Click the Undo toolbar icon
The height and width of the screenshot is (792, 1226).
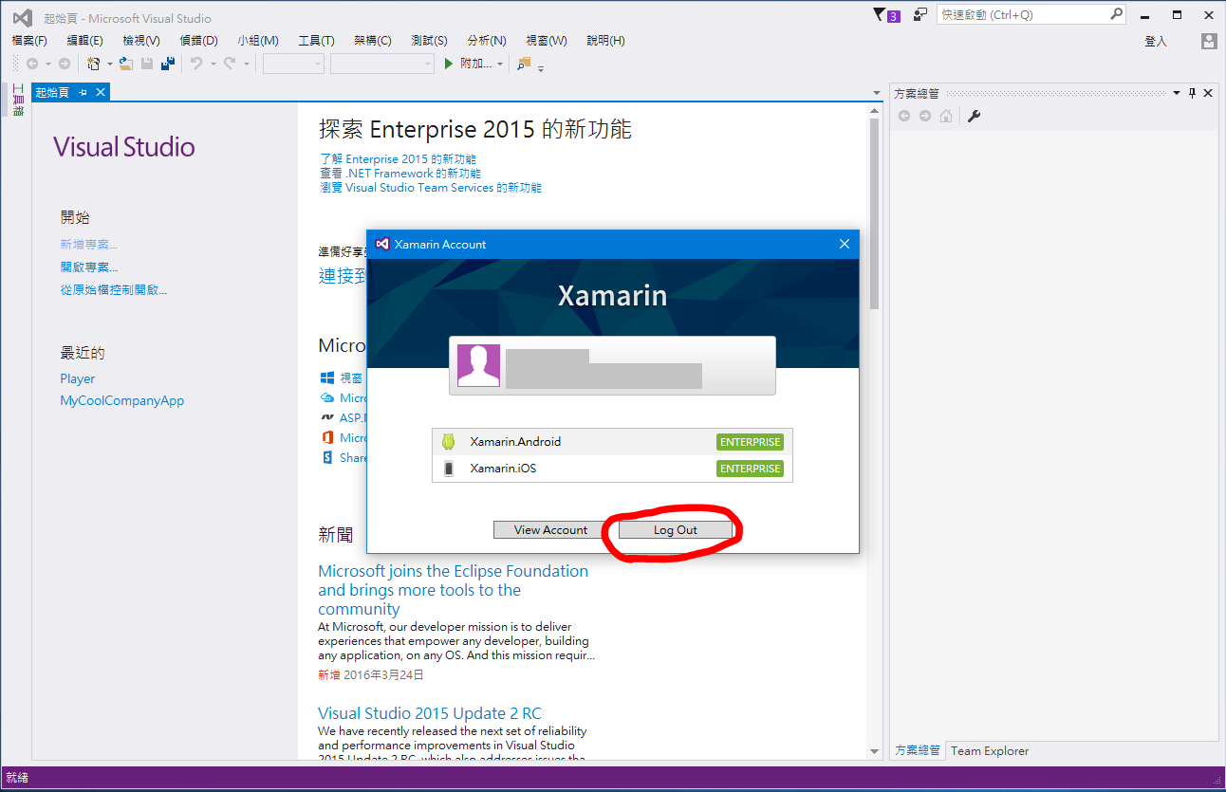pos(196,64)
